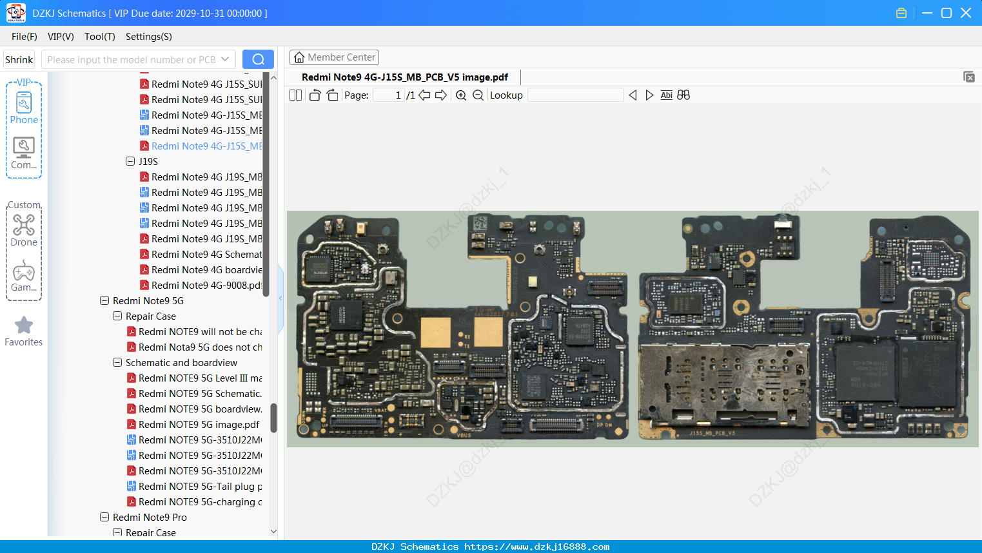Select the Schematic and boardview label

(181, 363)
